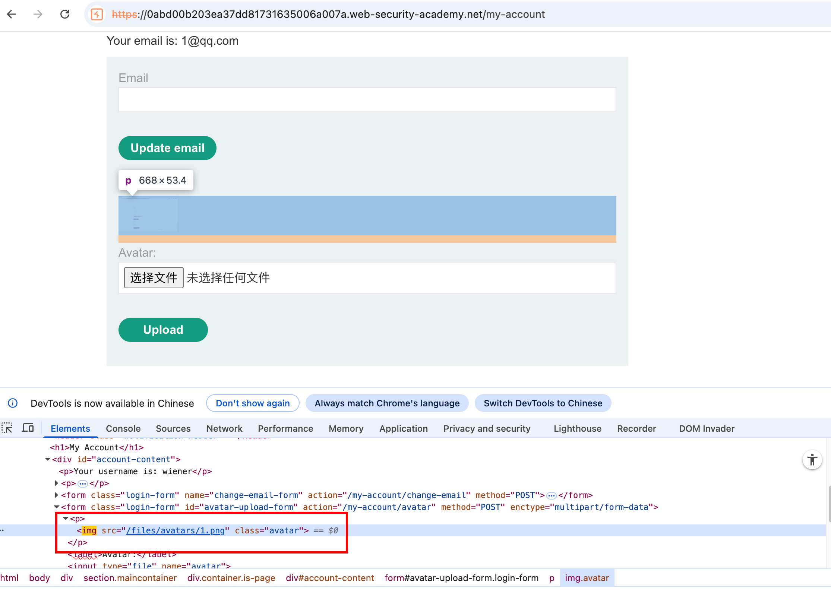Click the site security warning icon

point(97,14)
